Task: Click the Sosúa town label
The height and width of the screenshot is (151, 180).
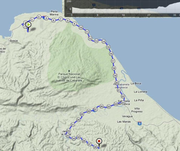Action: 14,41
